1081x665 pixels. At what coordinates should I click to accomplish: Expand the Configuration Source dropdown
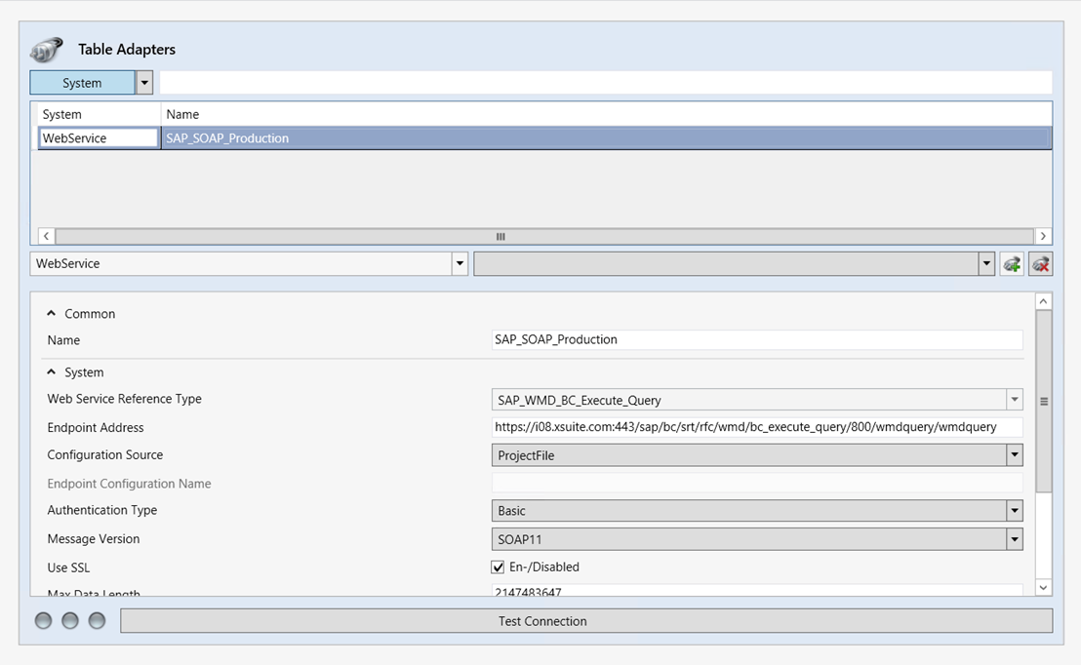[1015, 455]
